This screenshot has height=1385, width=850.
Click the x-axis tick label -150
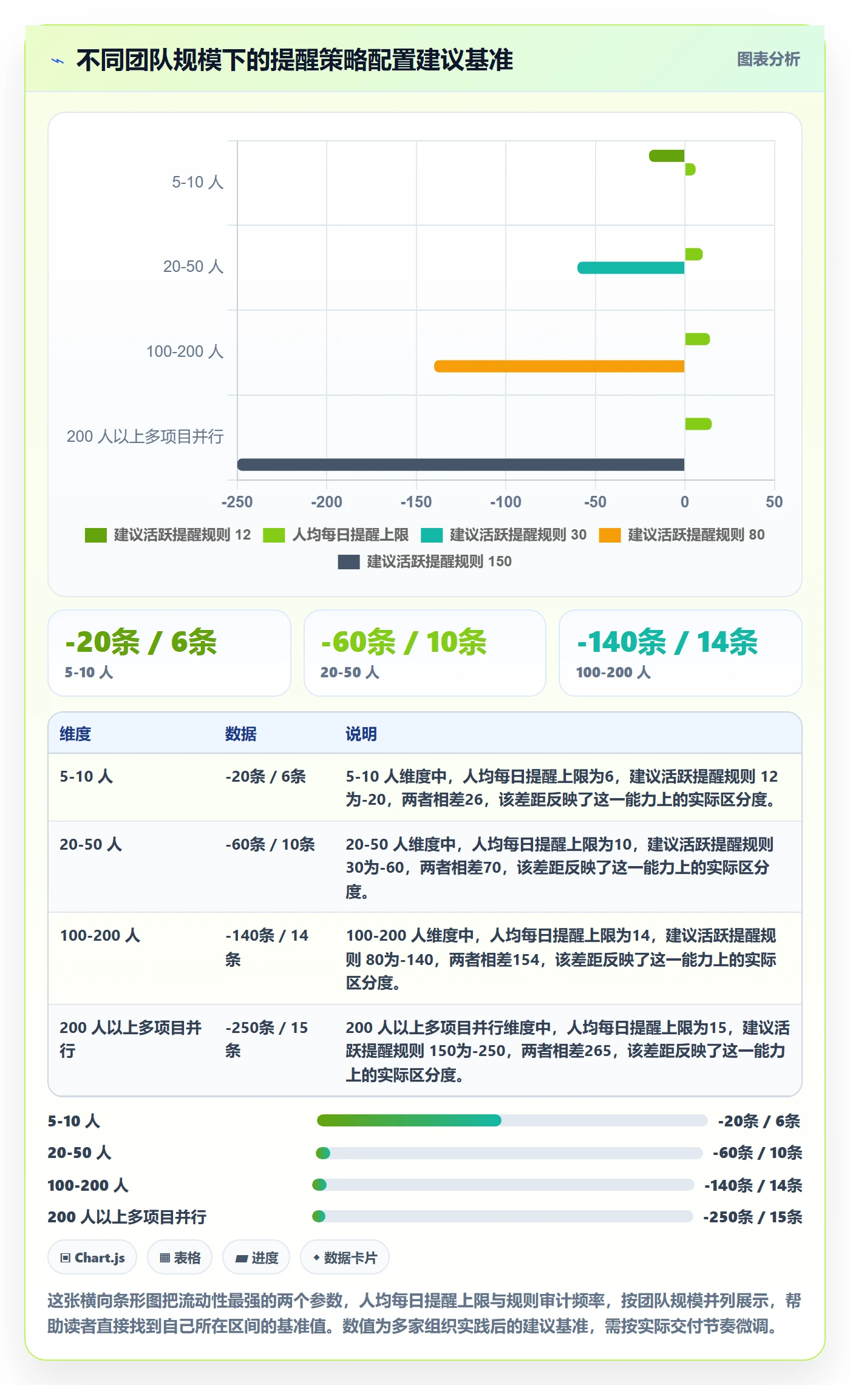[x=416, y=502]
